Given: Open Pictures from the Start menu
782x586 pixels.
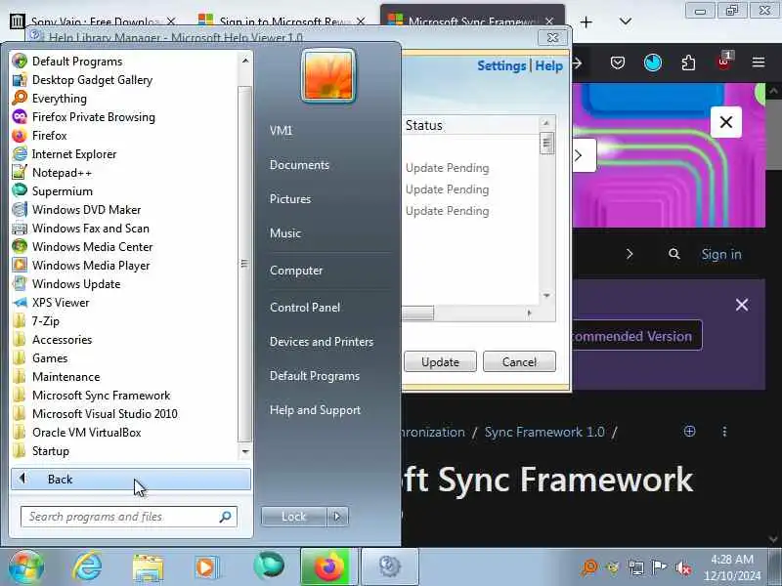Looking at the screenshot, I should pos(290,199).
